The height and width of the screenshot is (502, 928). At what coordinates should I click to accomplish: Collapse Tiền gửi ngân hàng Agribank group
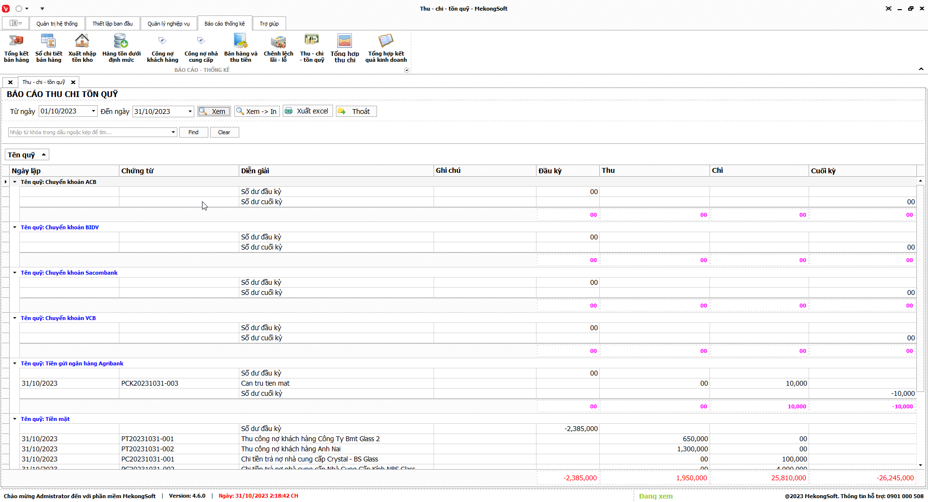(x=15, y=363)
